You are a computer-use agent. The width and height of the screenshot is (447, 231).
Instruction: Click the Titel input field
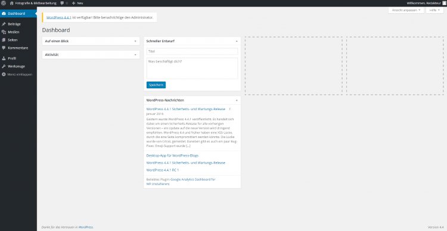pos(192,51)
